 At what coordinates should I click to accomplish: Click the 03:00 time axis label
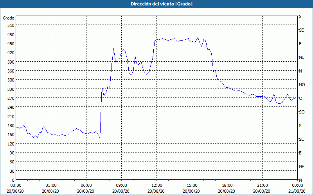(x=51, y=186)
